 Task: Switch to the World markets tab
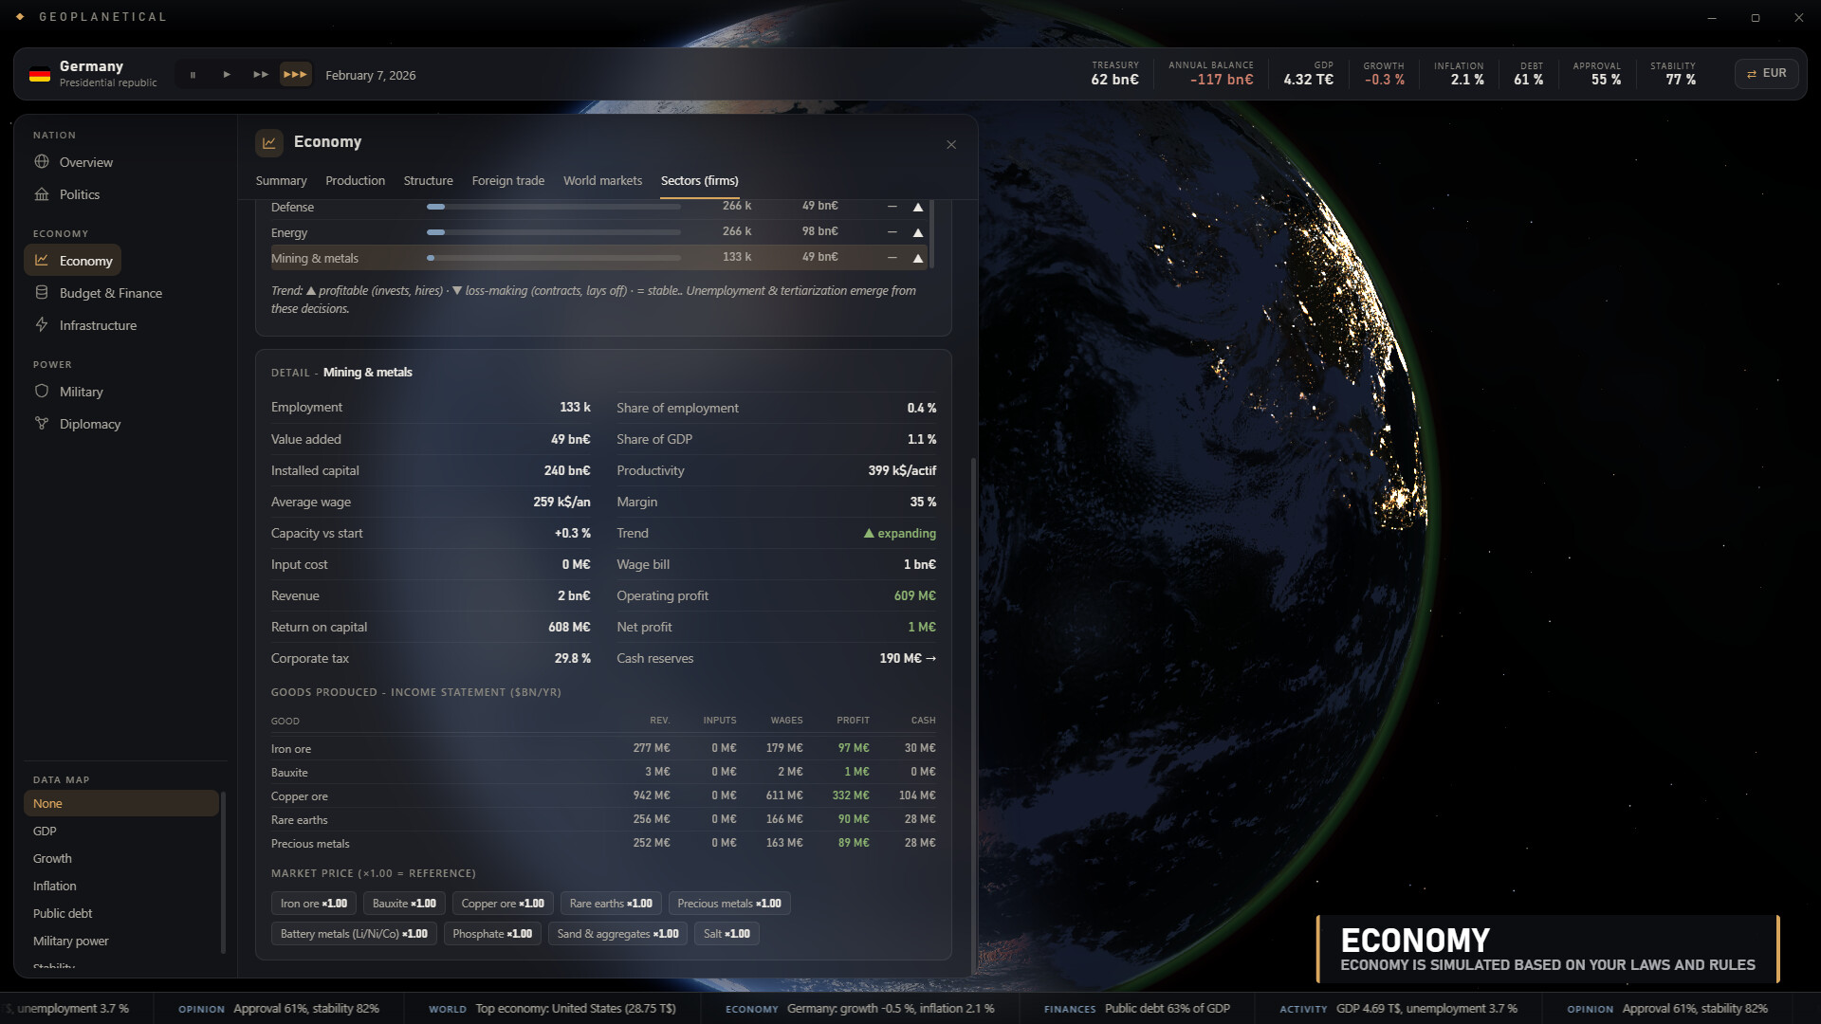click(602, 180)
